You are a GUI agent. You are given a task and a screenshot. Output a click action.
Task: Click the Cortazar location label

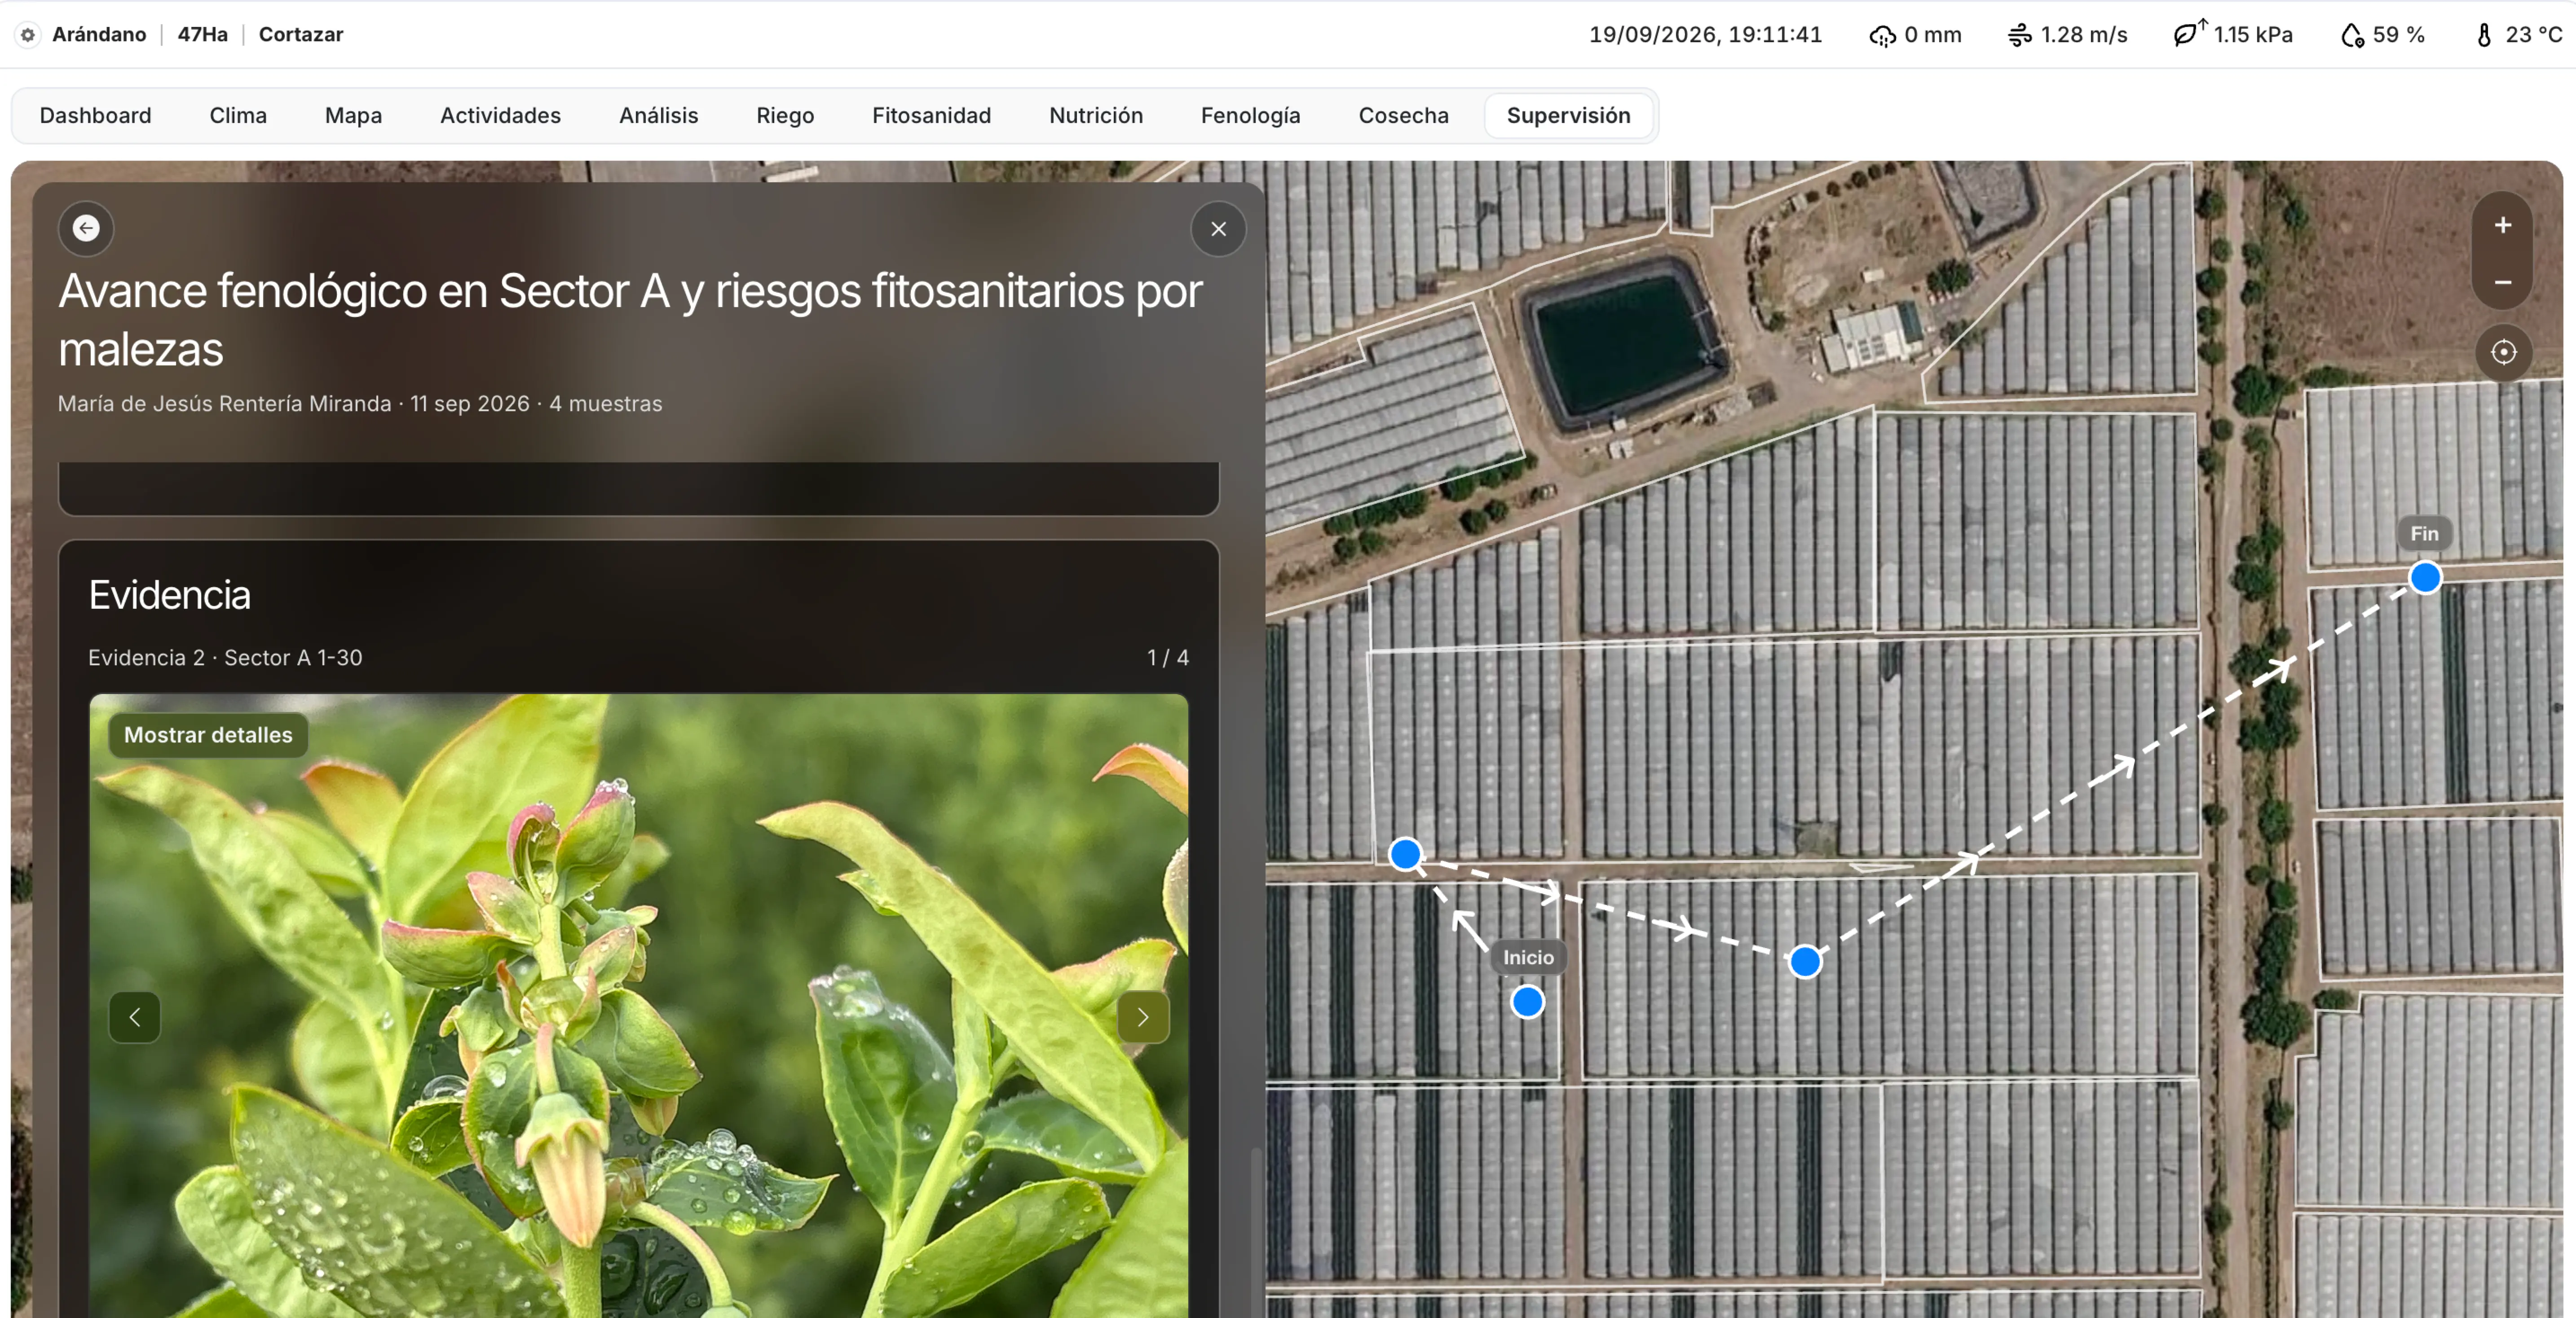point(301,35)
